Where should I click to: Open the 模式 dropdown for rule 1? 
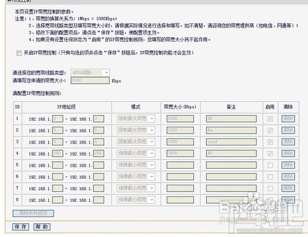tap(136, 119)
